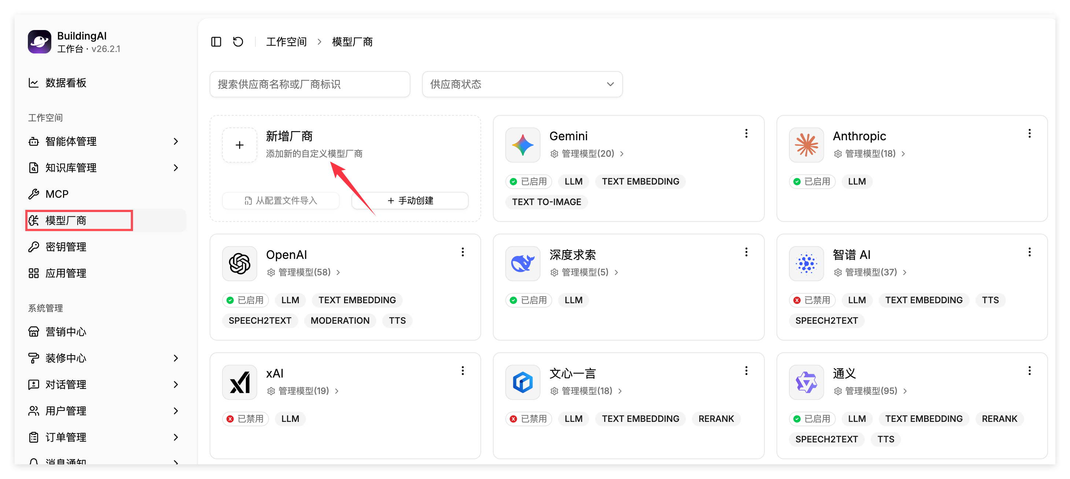Open 密钥管理 in the sidebar
The height and width of the screenshot is (479, 1070).
(x=106, y=246)
